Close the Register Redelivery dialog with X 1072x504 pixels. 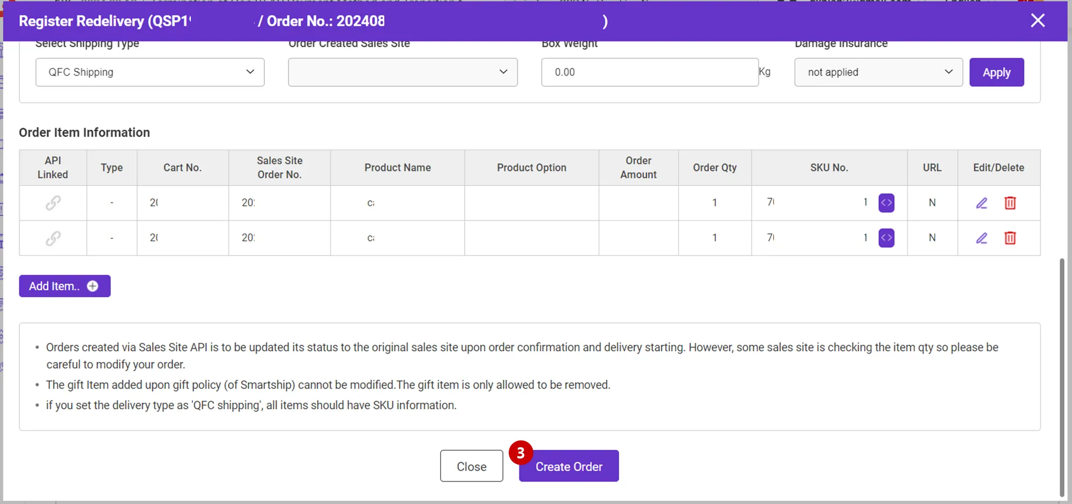[x=1038, y=21]
